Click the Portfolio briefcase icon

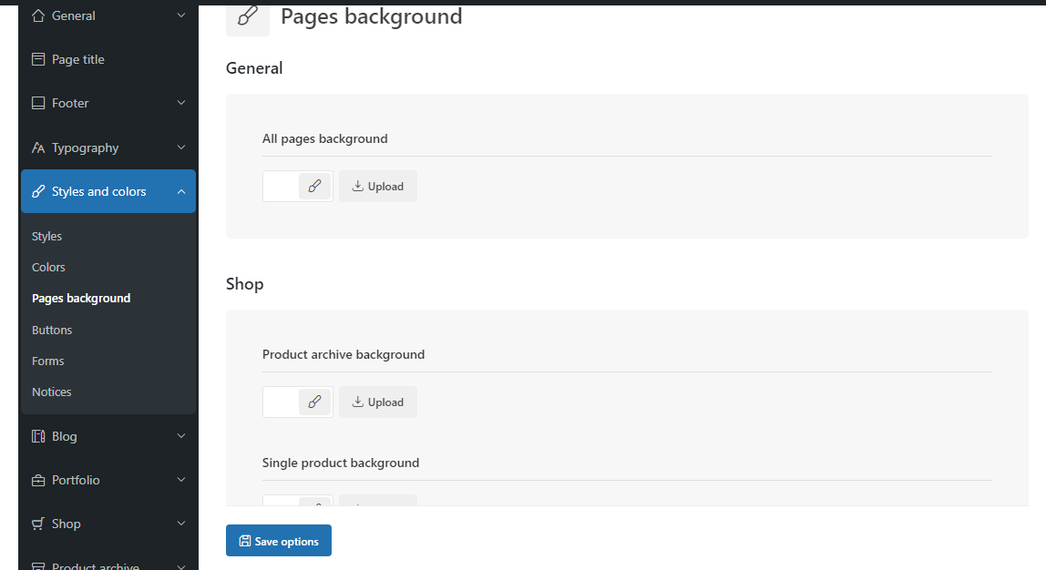click(38, 480)
